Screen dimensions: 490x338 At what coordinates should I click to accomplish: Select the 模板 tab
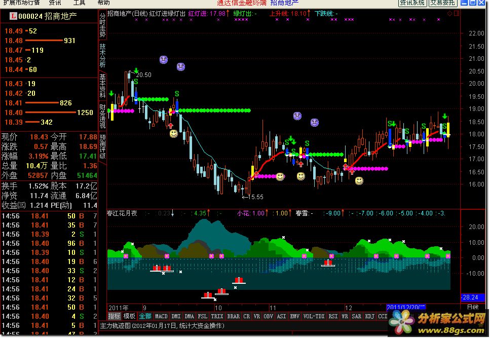coord(129,316)
